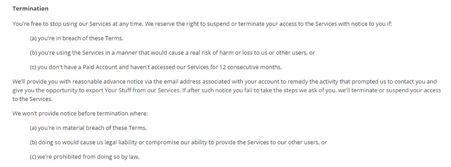Screen dimensions: 451x167
Task: Click the line "to the Services."
Action: [32, 99]
